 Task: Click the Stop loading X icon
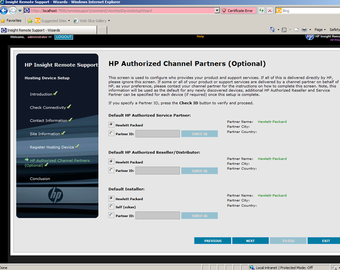(270, 11)
